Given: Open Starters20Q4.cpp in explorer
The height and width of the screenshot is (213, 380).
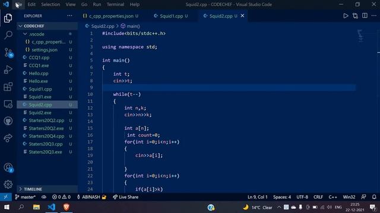Looking at the screenshot, I should [x=47, y=136].
